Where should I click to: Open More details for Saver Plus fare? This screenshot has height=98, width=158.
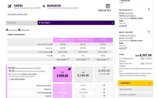click(81, 59)
